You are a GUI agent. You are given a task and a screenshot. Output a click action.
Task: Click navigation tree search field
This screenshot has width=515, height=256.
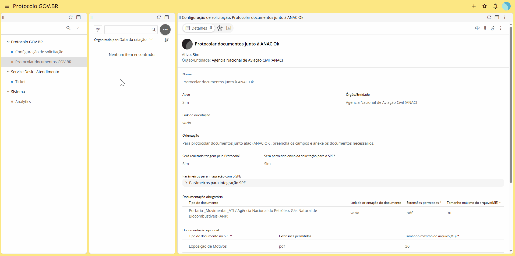(35, 28)
